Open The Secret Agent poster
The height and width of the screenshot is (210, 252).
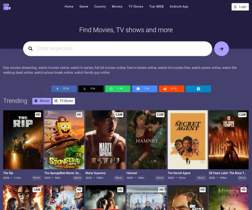[x=188, y=139]
